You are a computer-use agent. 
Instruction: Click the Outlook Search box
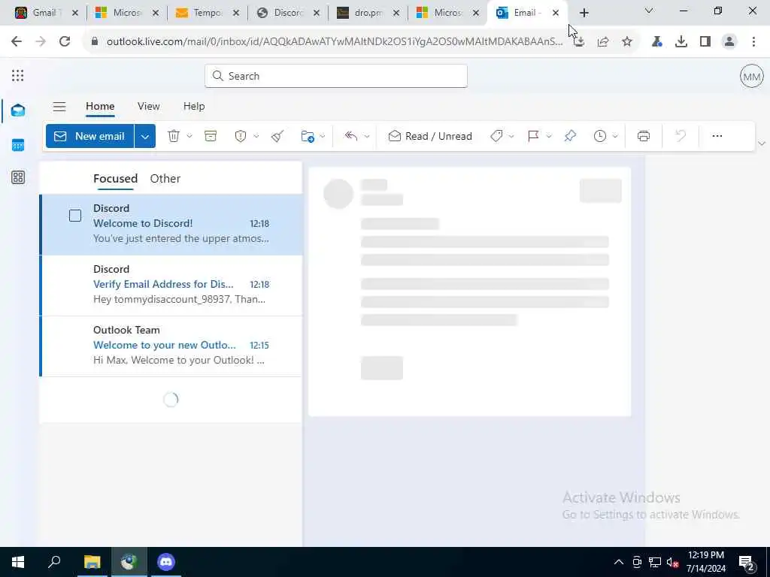pyautogui.click(x=336, y=76)
